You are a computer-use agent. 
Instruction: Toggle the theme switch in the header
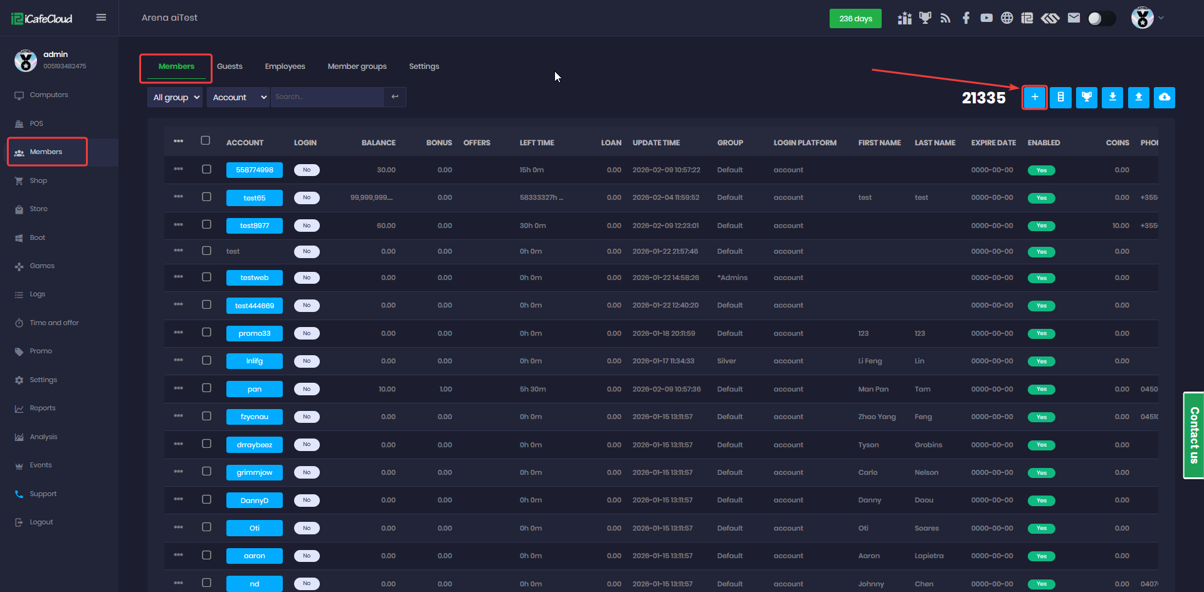coord(1101,19)
